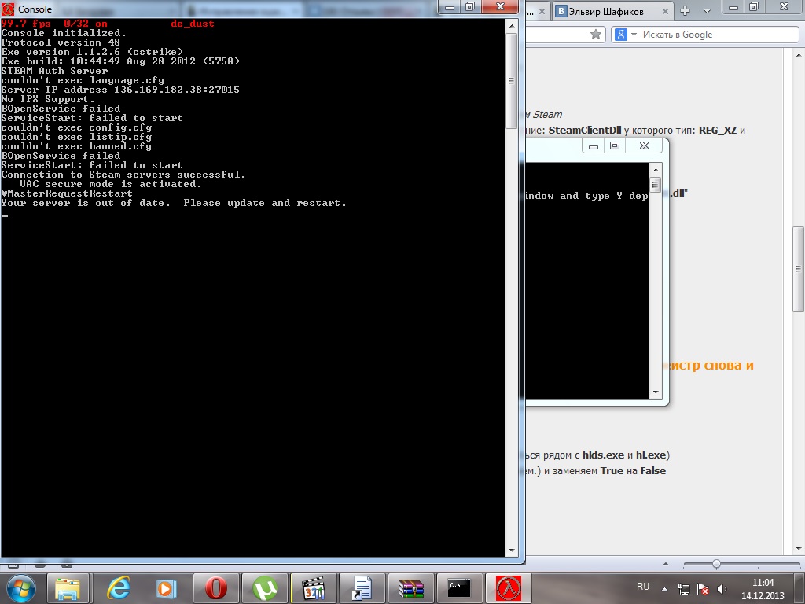Restore down the browser window
The width and height of the screenshot is (805, 604).
tap(754, 7)
